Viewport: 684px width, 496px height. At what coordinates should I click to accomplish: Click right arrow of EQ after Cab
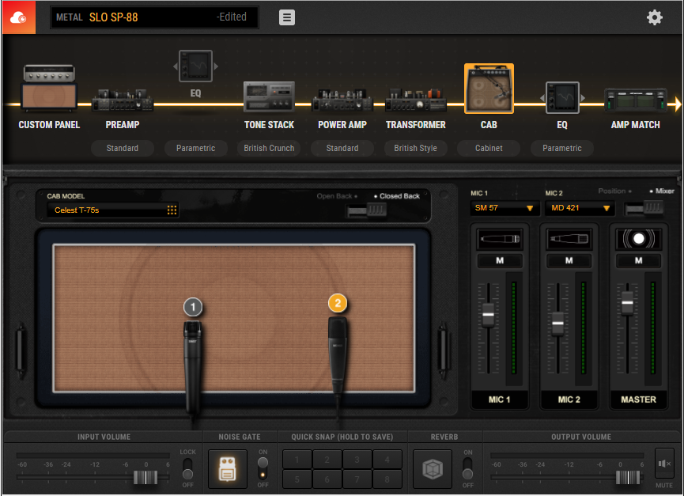(582, 98)
